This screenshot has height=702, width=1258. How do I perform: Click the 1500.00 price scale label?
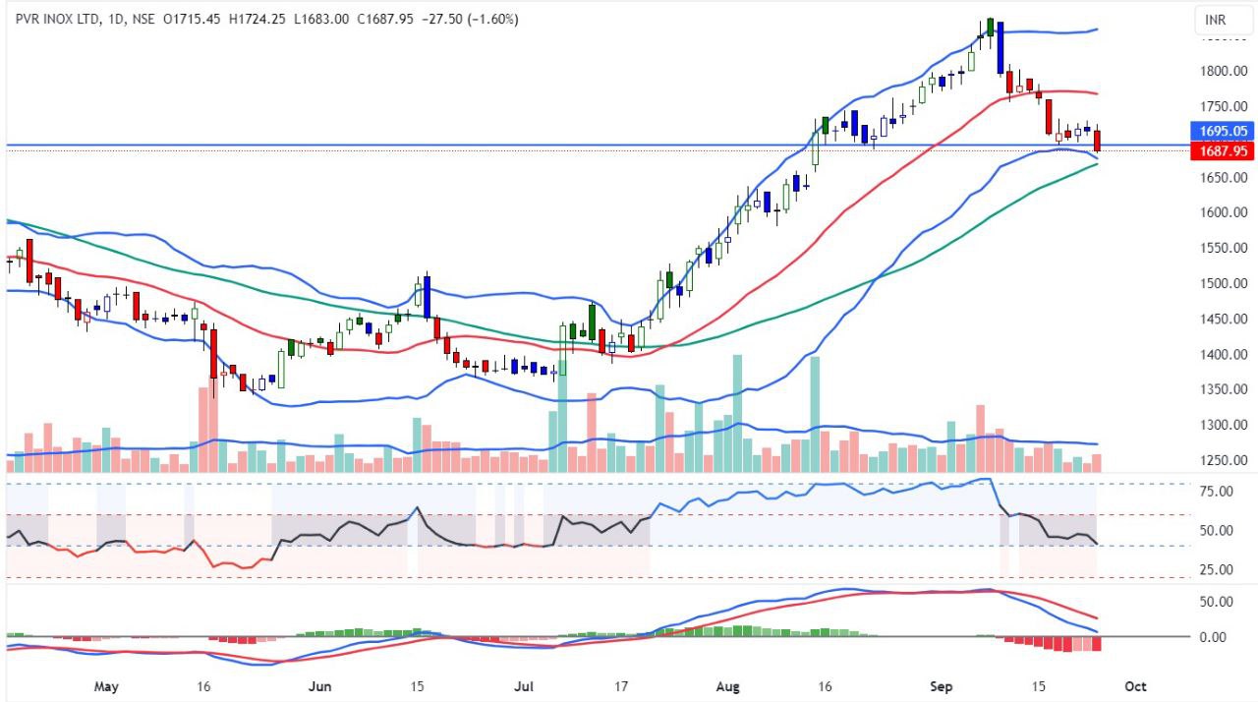pyautogui.click(x=1222, y=283)
